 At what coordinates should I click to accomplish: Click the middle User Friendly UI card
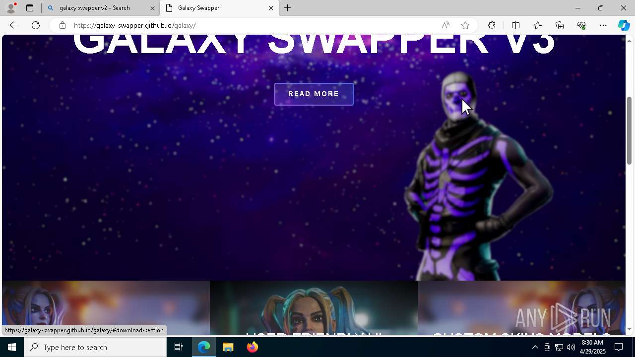[314, 308]
